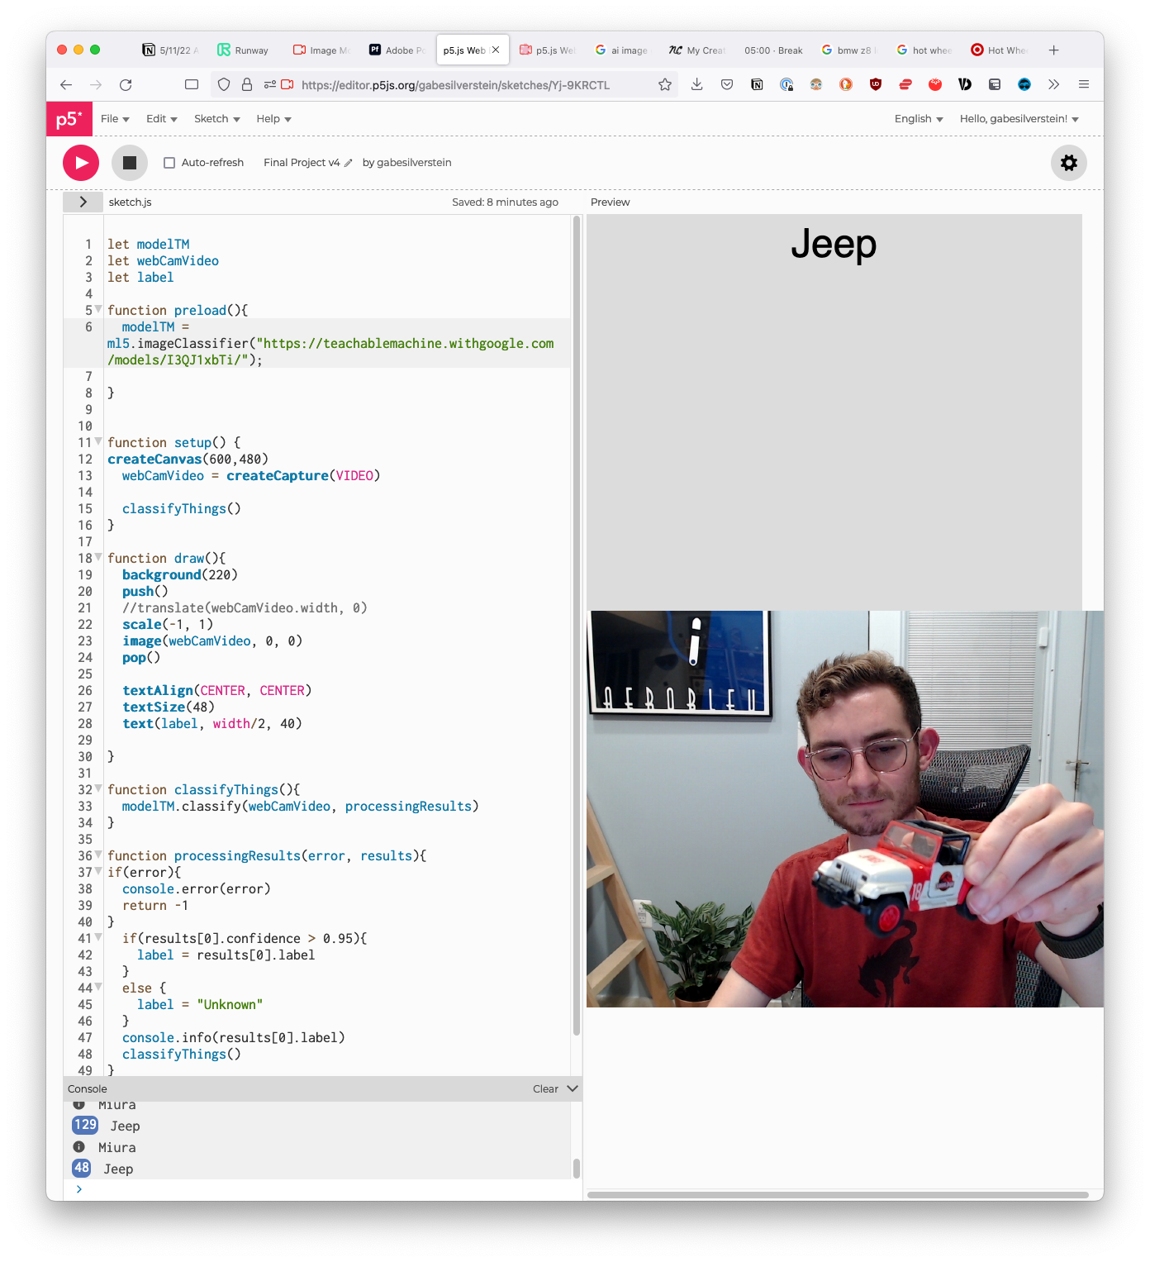The width and height of the screenshot is (1150, 1262).
Task: Open the File menu
Action: click(115, 119)
